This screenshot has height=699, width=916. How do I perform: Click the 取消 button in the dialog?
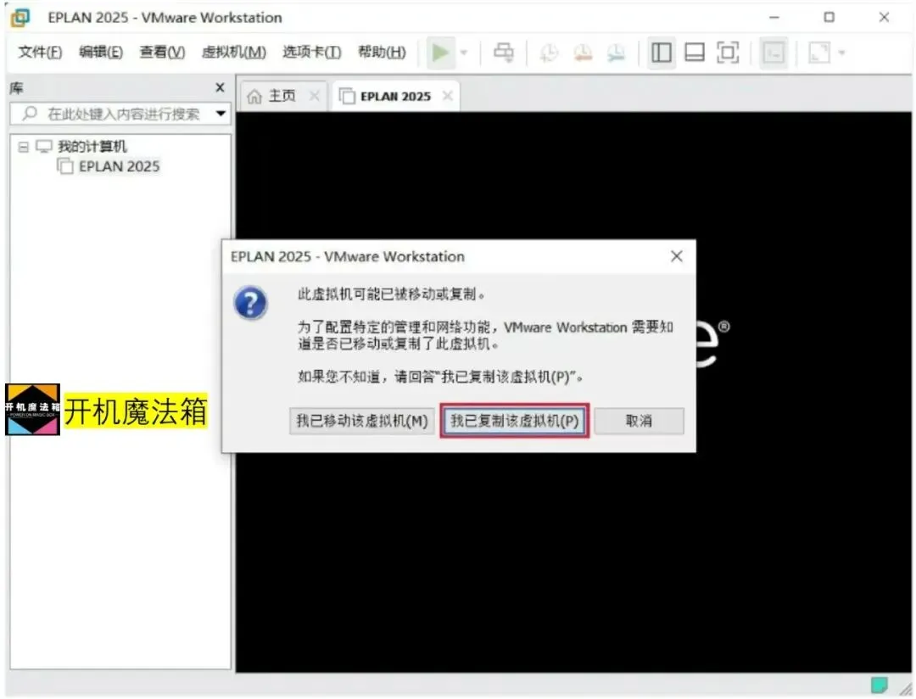click(x=639, y=421)
